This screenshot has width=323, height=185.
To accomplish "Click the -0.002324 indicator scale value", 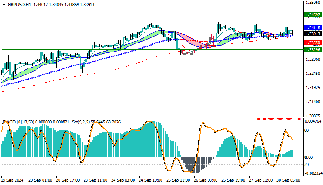I will (313, 173).
